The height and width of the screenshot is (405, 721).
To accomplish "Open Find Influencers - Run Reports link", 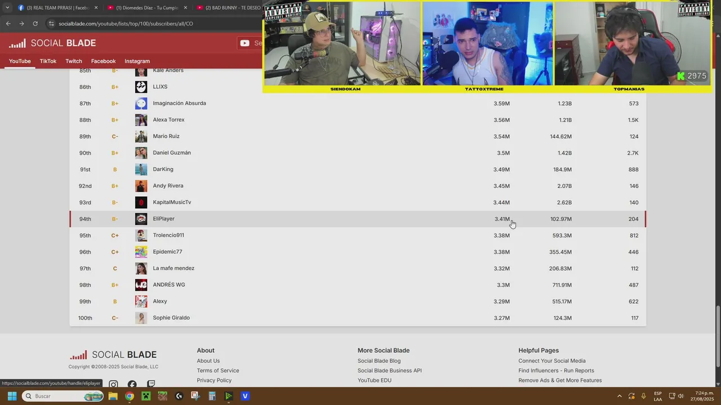I will tap(556, 371).
